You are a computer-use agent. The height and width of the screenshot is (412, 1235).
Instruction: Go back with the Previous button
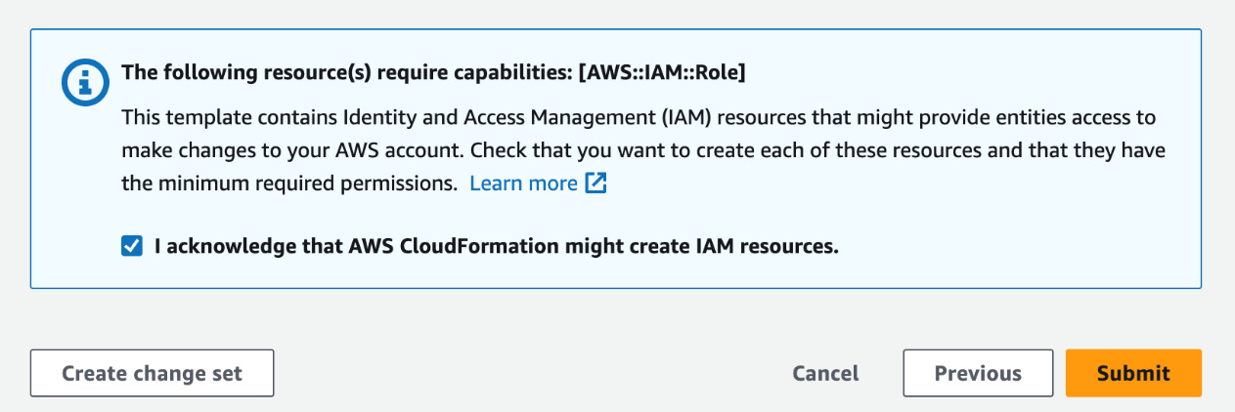point(978,373)
